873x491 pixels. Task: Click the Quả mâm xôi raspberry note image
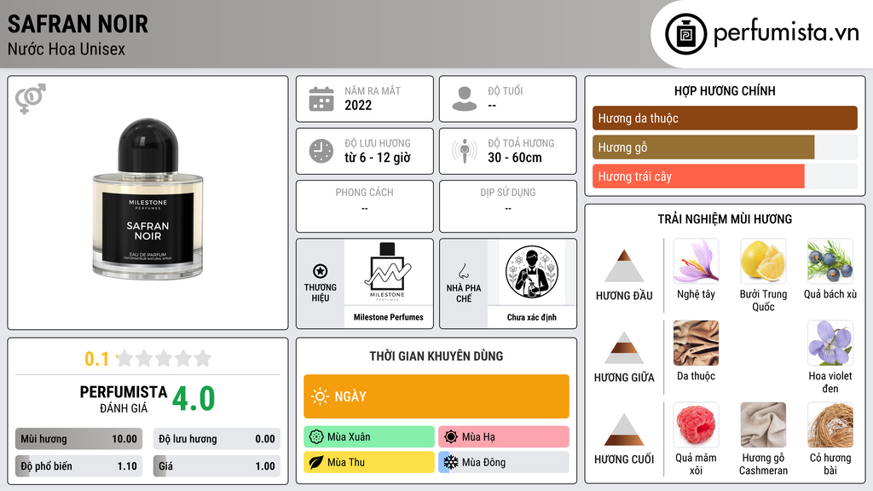[696, 425]
